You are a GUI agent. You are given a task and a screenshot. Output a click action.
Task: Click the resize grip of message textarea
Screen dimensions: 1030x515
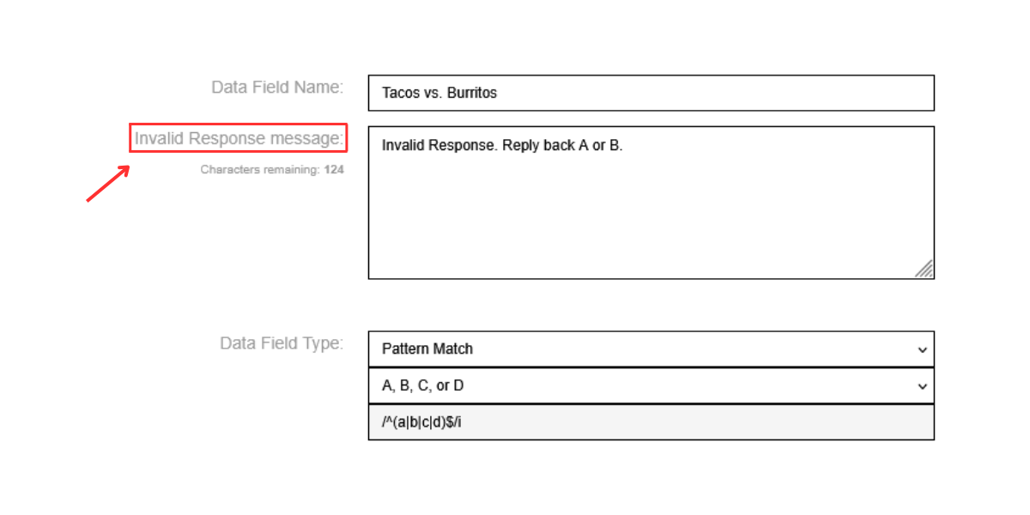tap(924, 270)
